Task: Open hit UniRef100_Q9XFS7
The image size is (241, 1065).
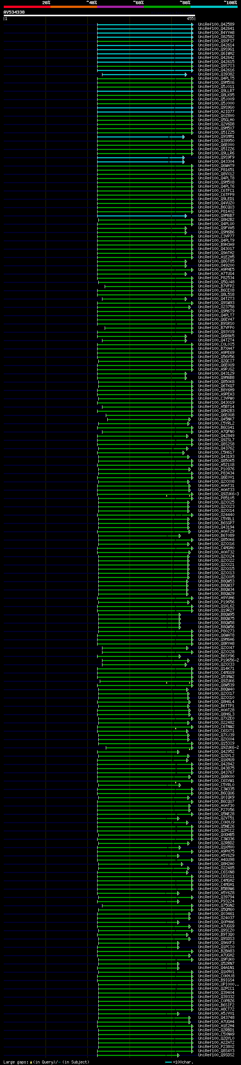Action: coord(216,41)
